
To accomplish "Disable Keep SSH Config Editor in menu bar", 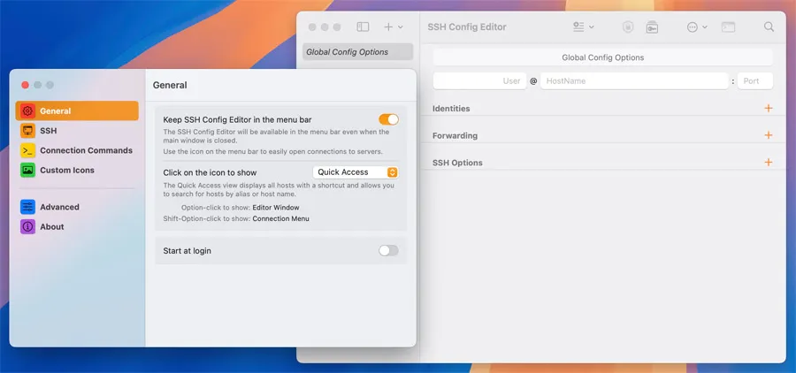I will coord(388,119).
